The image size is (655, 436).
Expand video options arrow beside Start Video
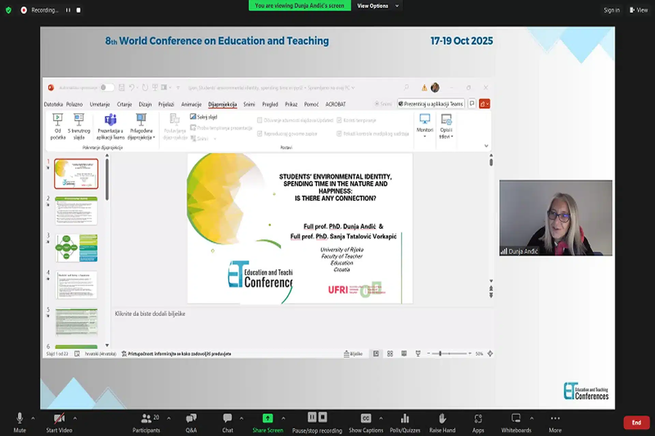pos(75,418)
